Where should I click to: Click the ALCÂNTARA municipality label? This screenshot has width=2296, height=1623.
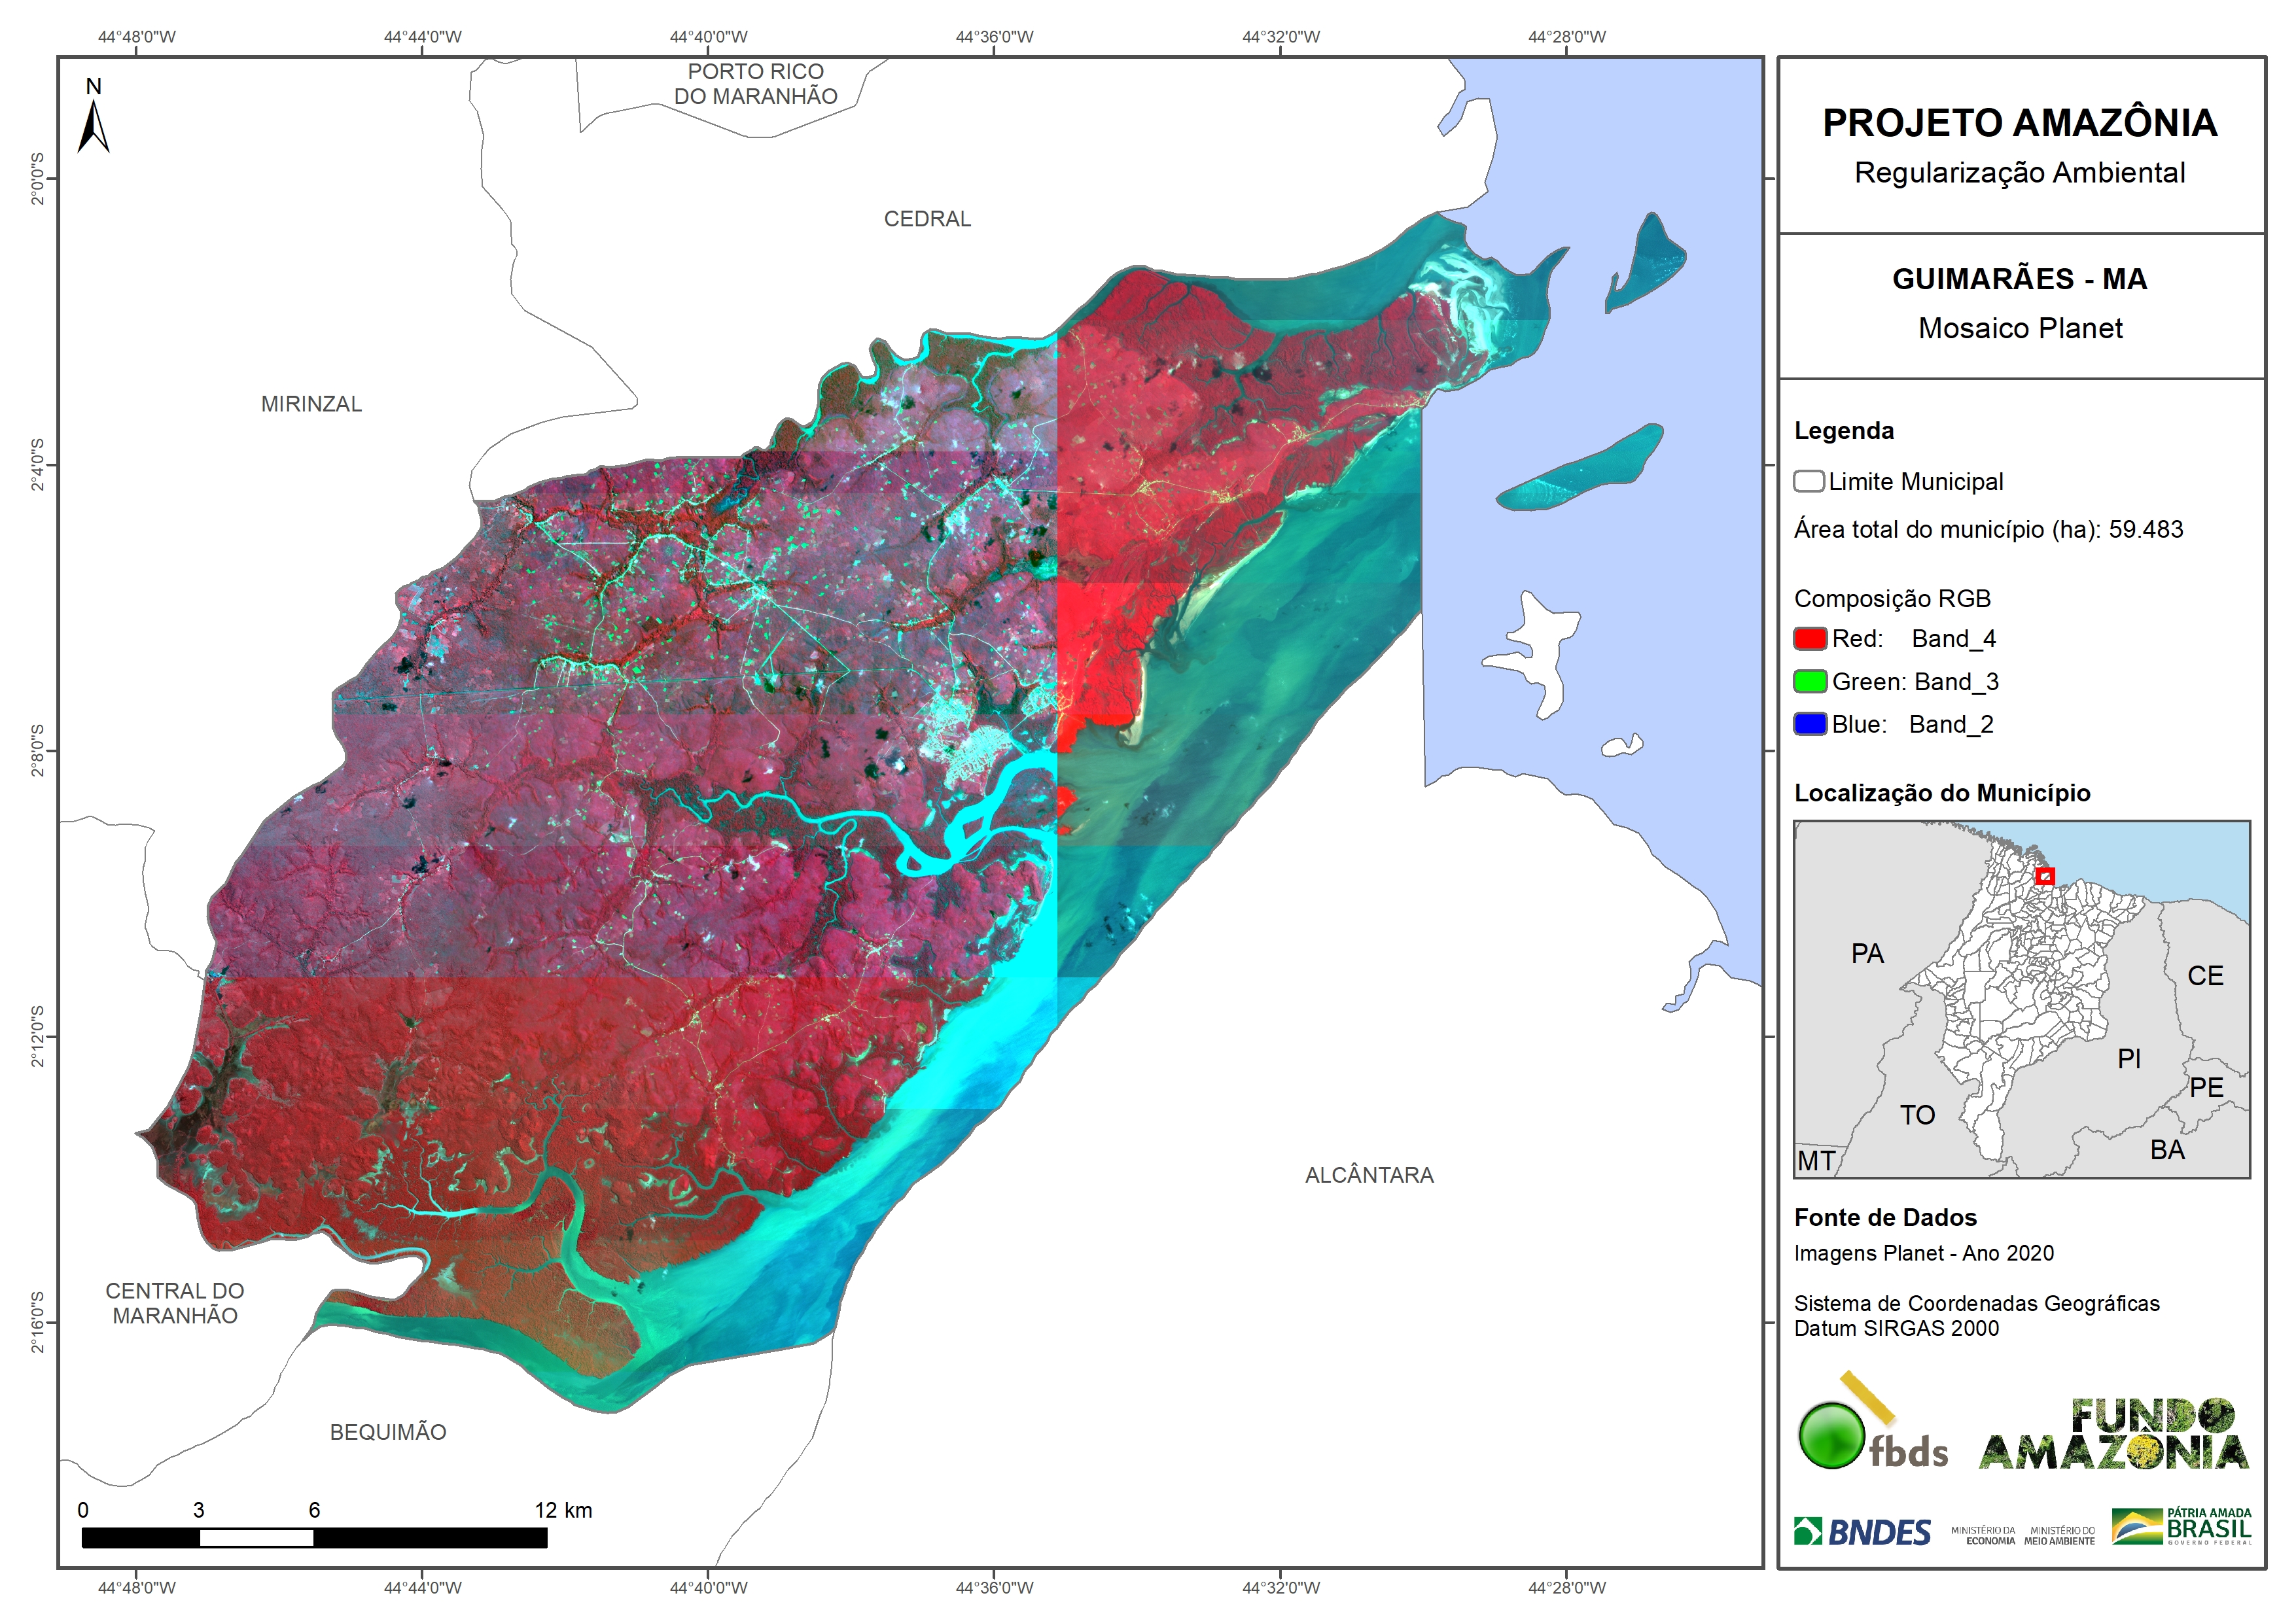1369,1176
